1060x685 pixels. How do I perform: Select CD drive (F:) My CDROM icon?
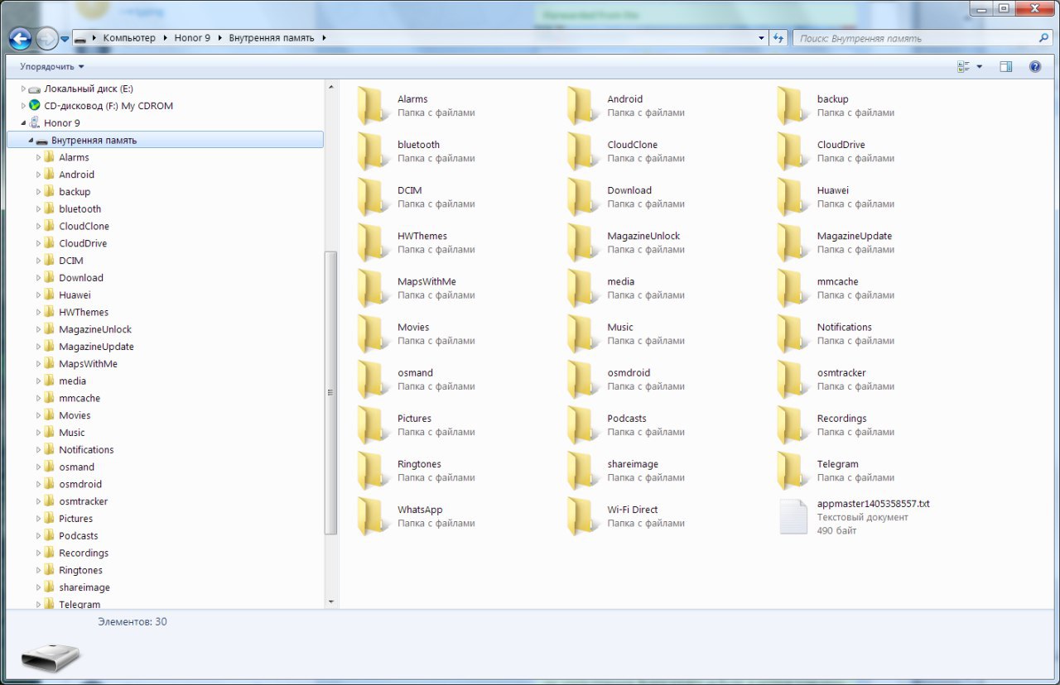[x=34, y=106]
